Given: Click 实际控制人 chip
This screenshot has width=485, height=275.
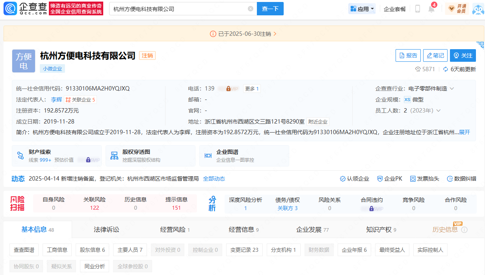Looking at the screenshot, I should click(x=430, y=250).
